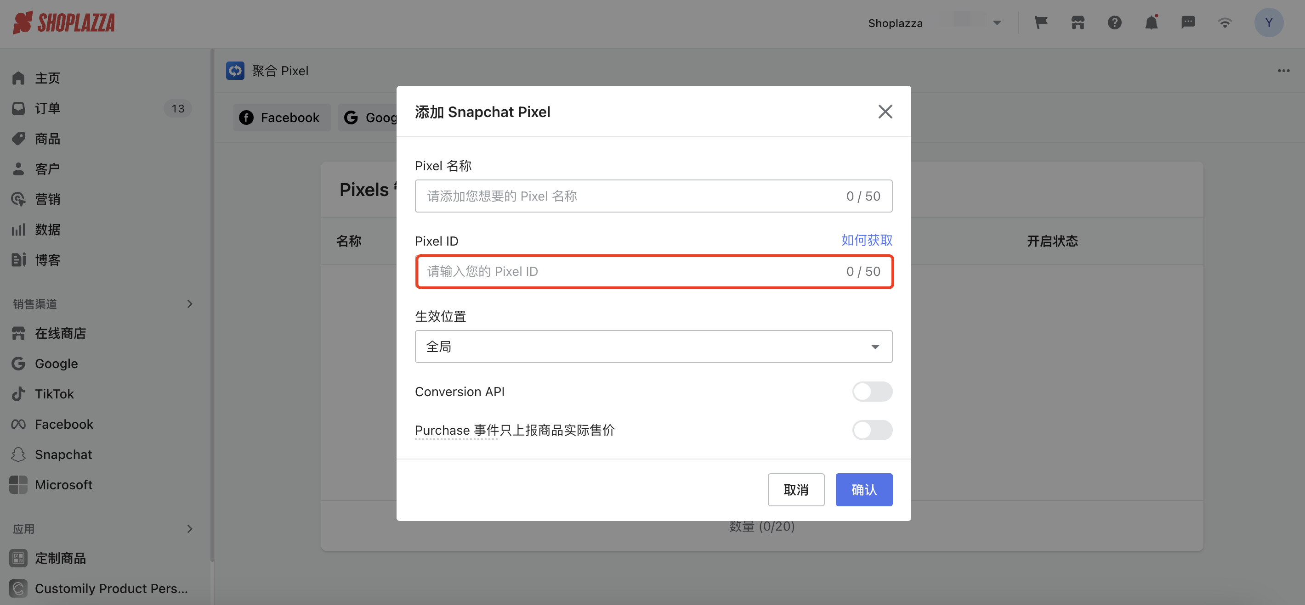Click the Pixel 名称 input field

(653, 196)
